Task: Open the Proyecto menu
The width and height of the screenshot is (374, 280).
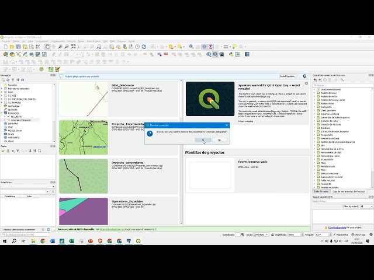Action: tap(6, 41)
